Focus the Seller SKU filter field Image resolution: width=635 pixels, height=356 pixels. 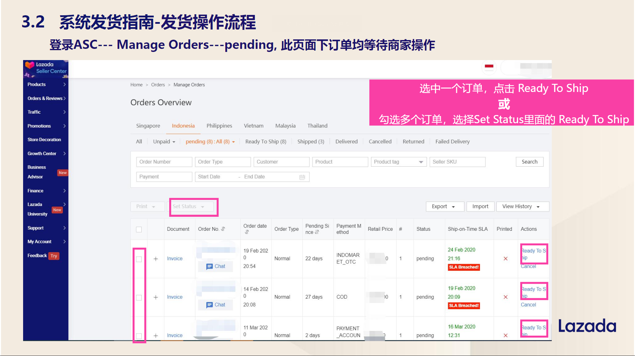pyautogui.click(x=457, y=162)
